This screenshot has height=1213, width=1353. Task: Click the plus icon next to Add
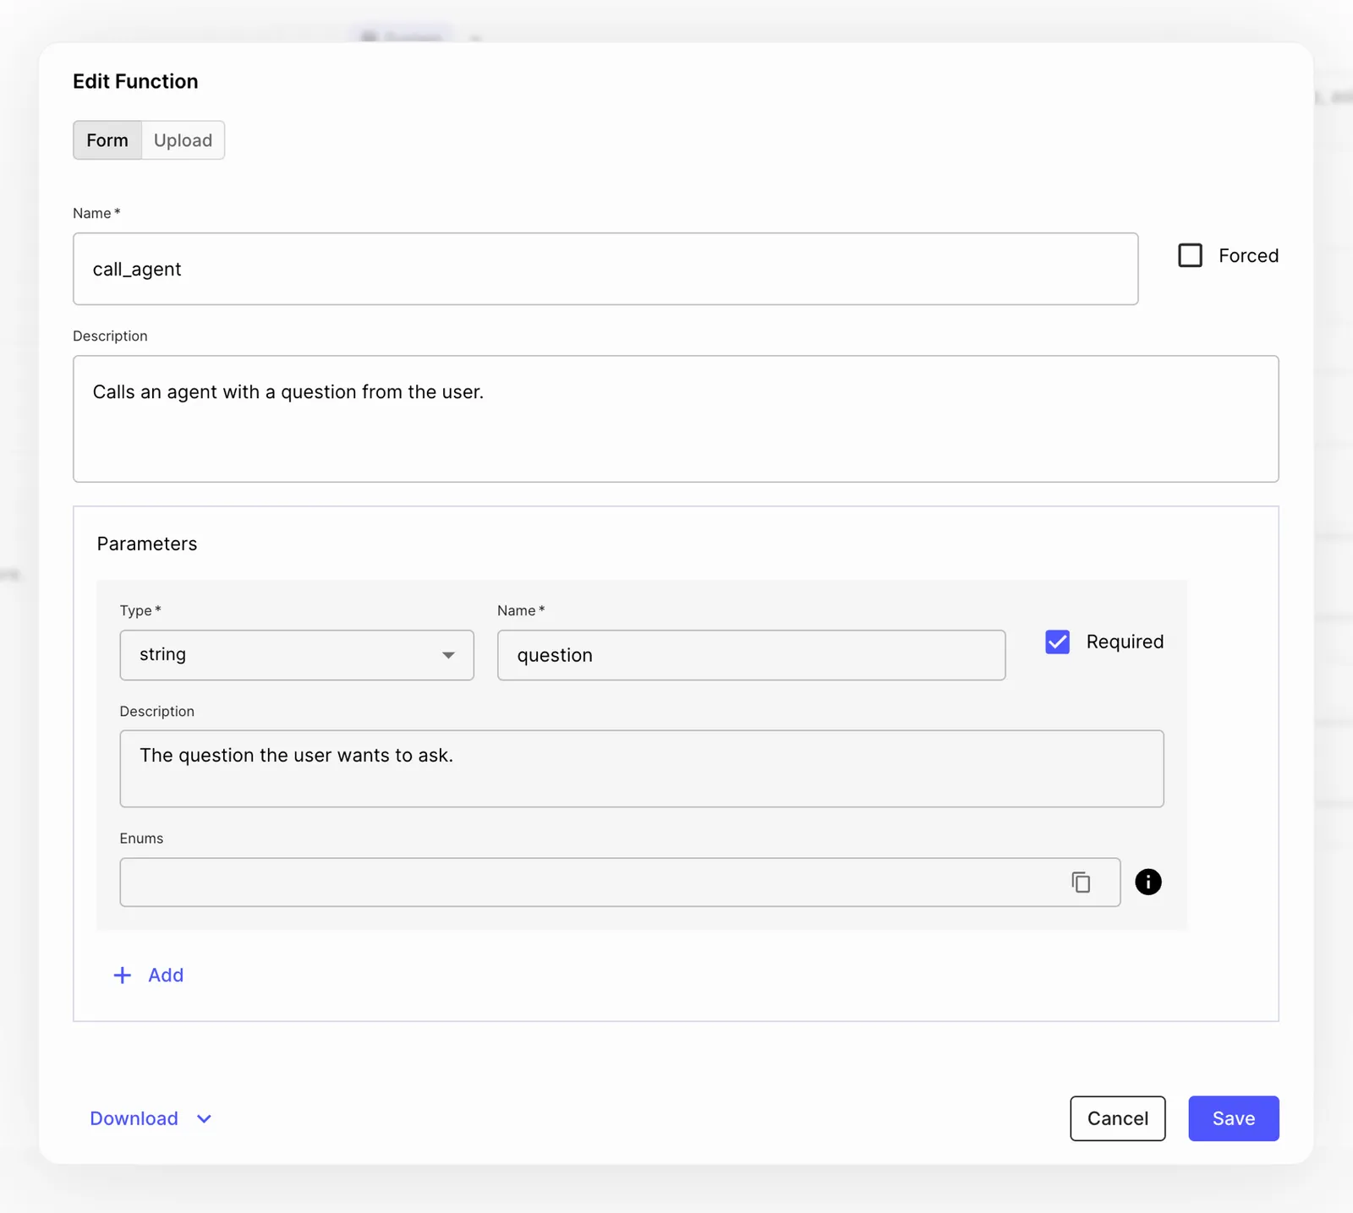click(123, 975)
